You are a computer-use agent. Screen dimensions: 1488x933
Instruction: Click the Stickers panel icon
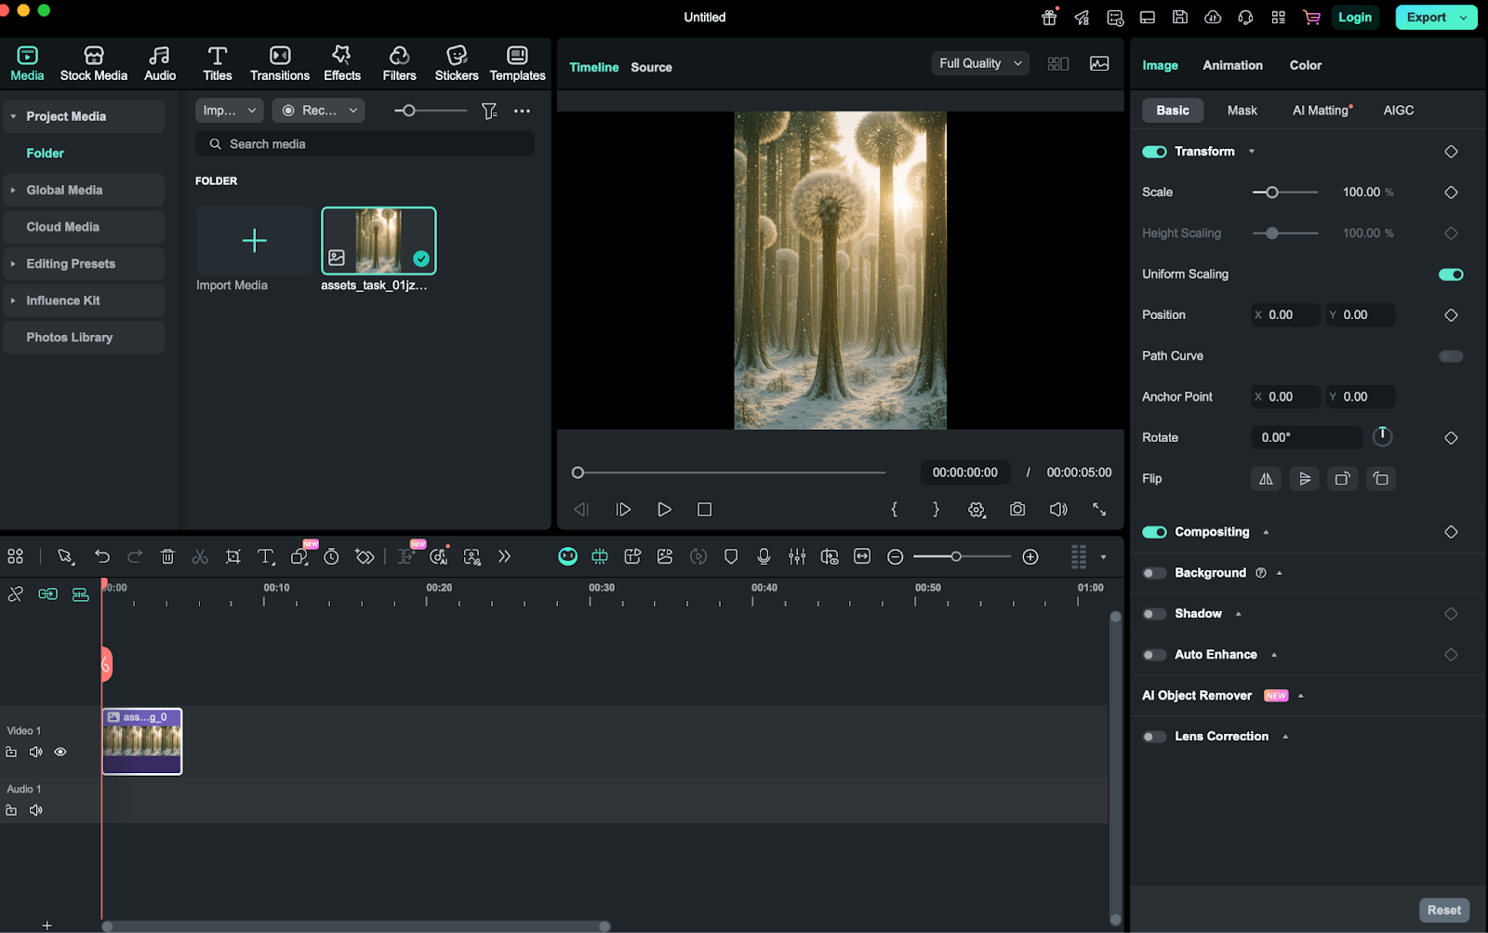pyautogui.click(x=456, y=62)
